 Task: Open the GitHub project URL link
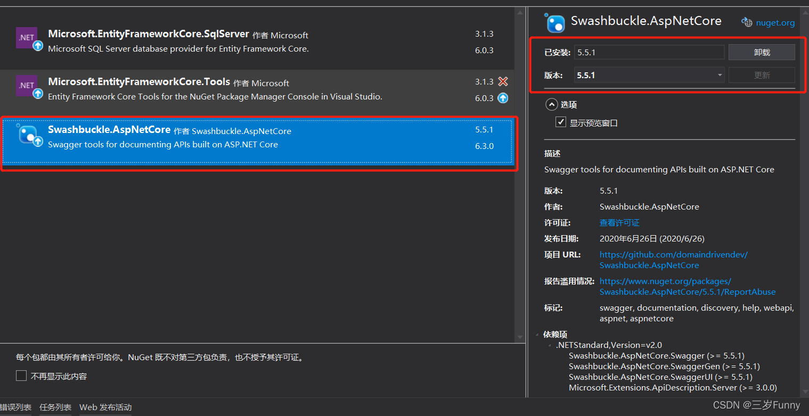[674, 260]
